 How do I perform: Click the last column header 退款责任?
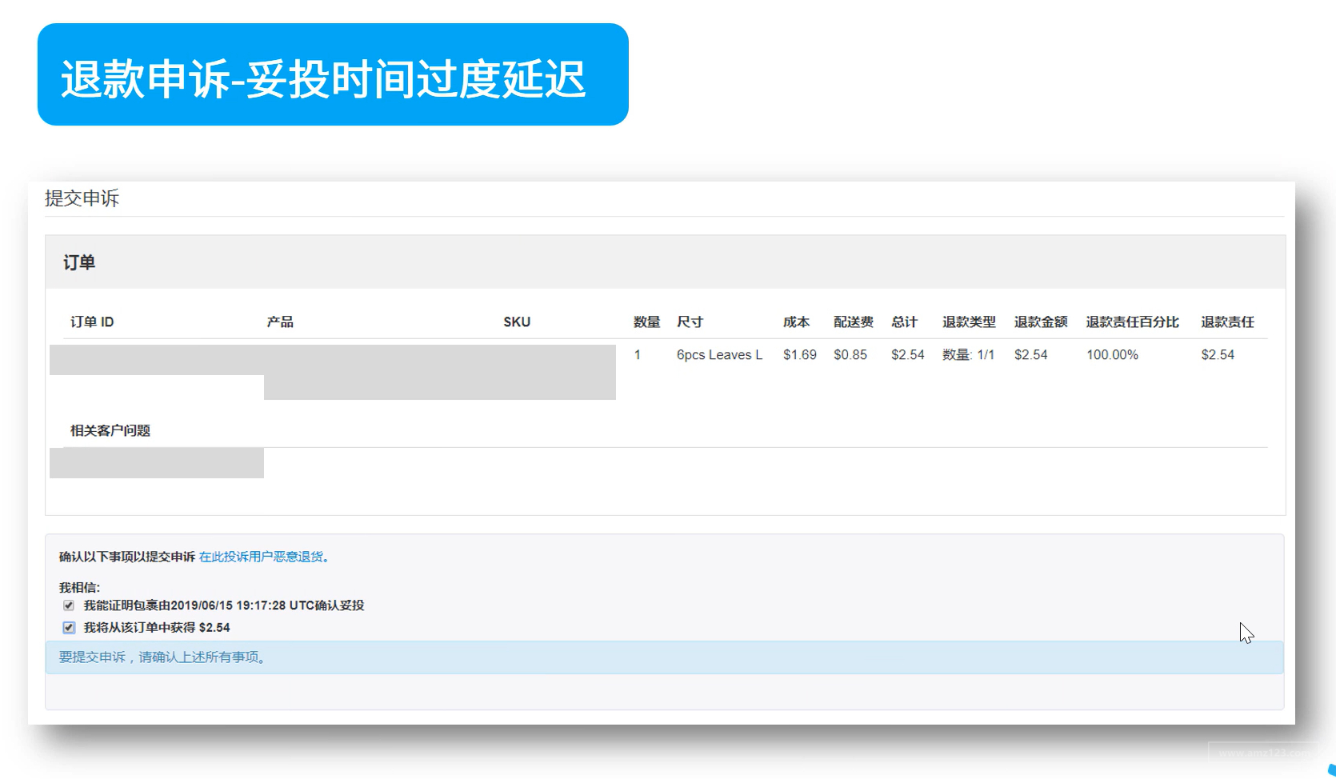pos(1227,322)
